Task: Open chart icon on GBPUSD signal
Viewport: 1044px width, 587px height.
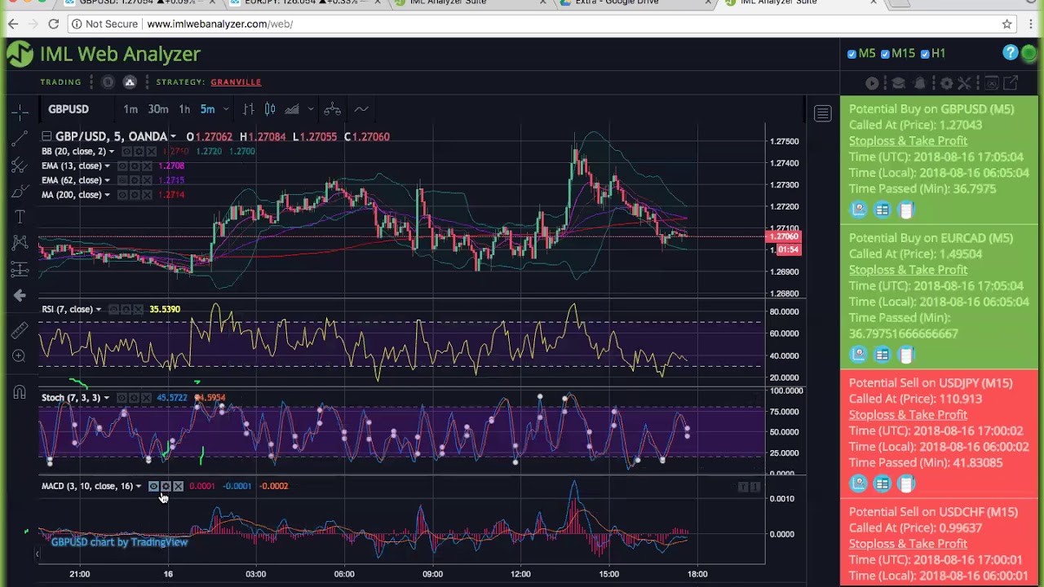Action: (x=859, y=210)
